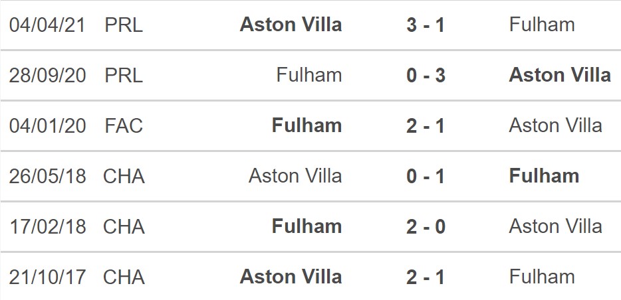Click Fulham in the 21/10/17 match row
The height and width of the screenshot is (300, 621).
[x=542, y=276]
